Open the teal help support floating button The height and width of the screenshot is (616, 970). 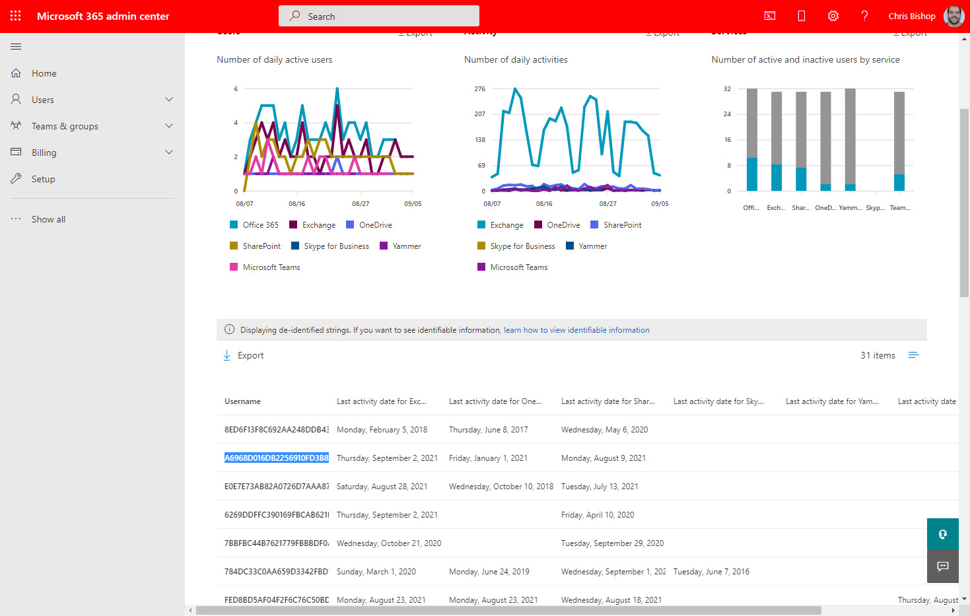pos(943,534)
